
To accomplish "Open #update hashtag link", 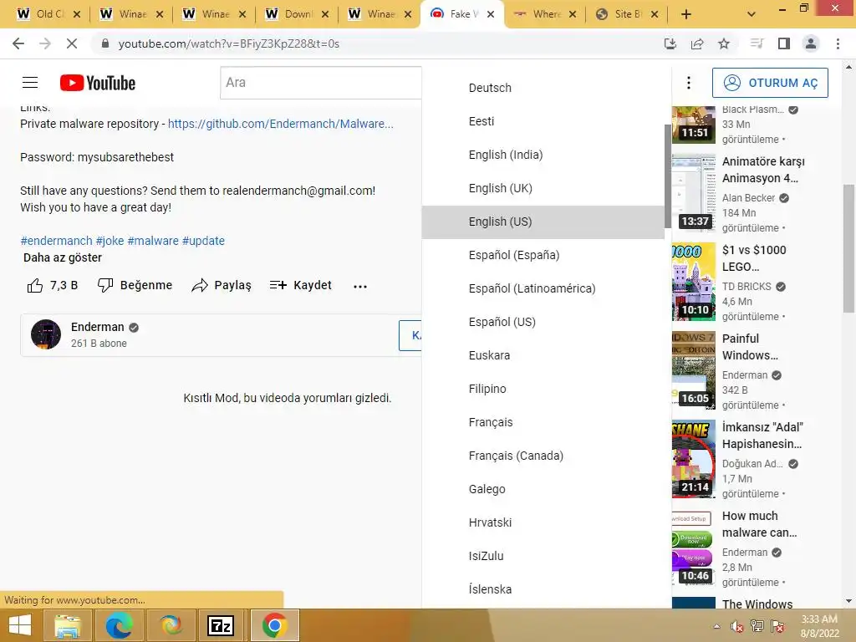I will 203,241.
